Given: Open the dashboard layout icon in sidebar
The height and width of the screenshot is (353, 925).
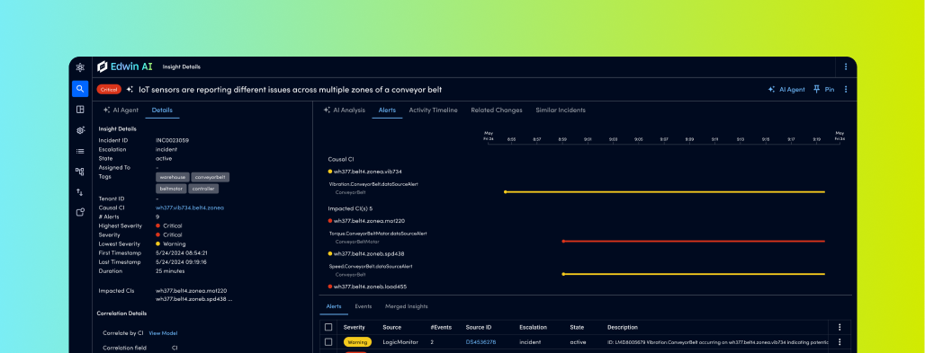Looking at the screenshot, I should [80, 109].
